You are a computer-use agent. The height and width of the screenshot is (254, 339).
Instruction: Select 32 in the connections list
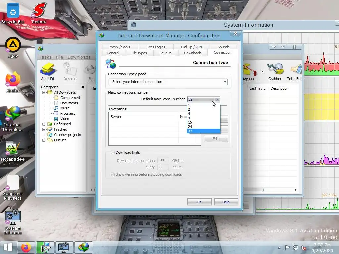[x=204, y=131]
